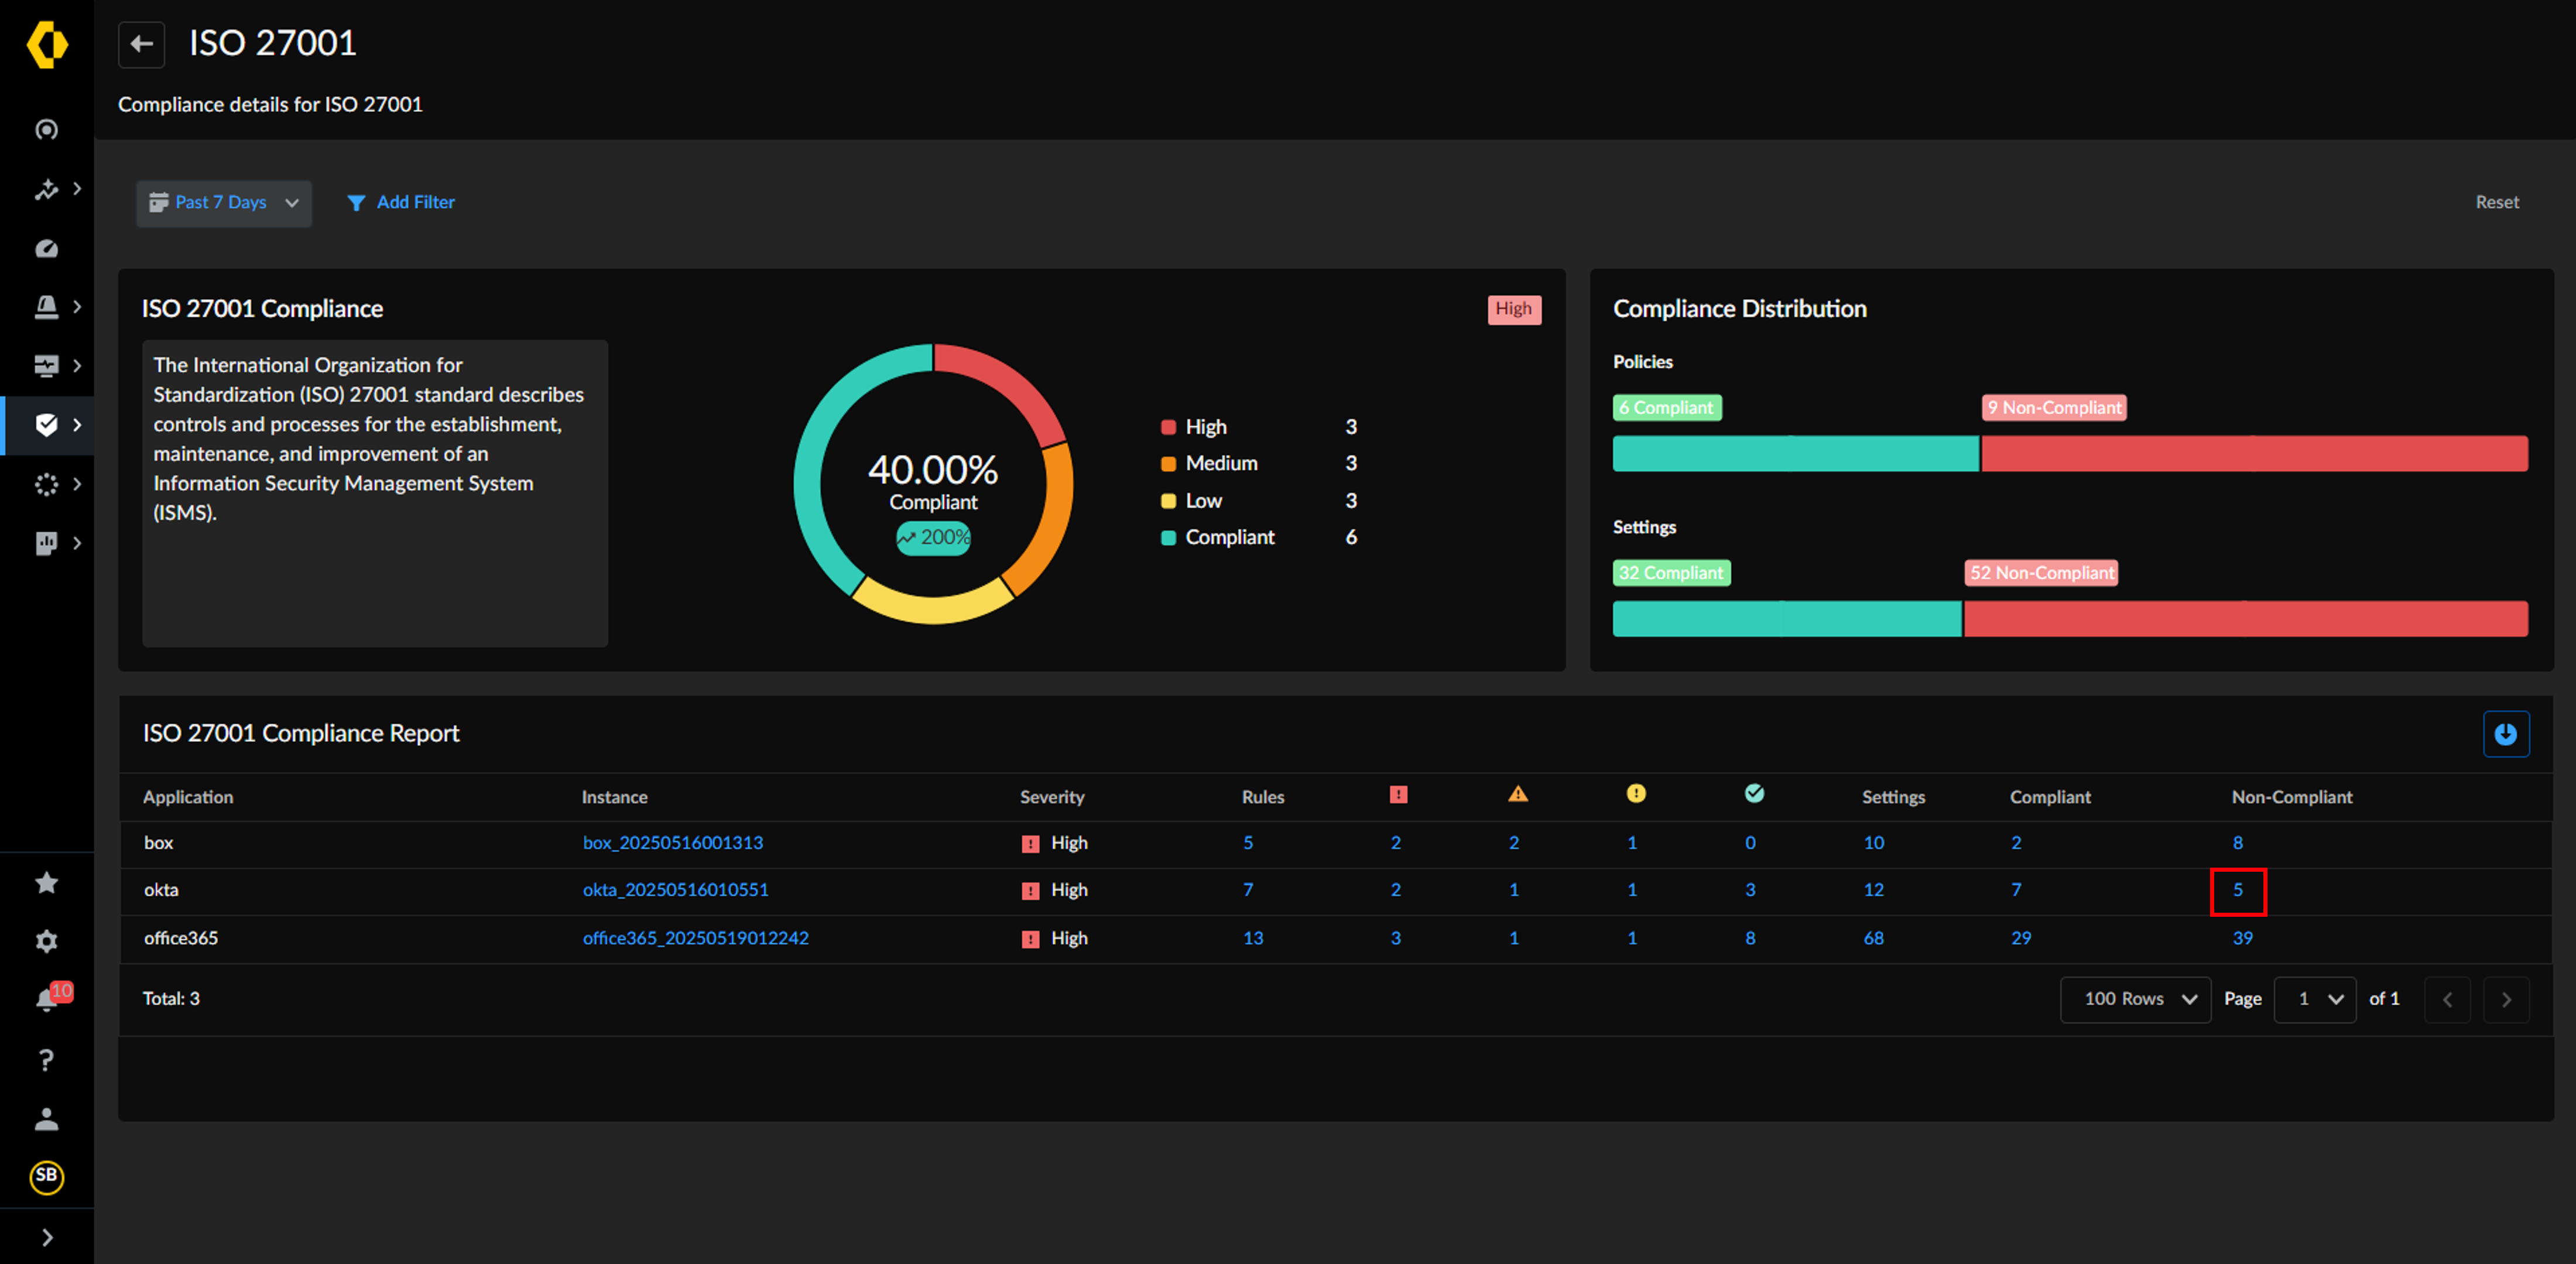Open the settings gear in sidebar
2576x1264 pixels.
pos(46,941)
